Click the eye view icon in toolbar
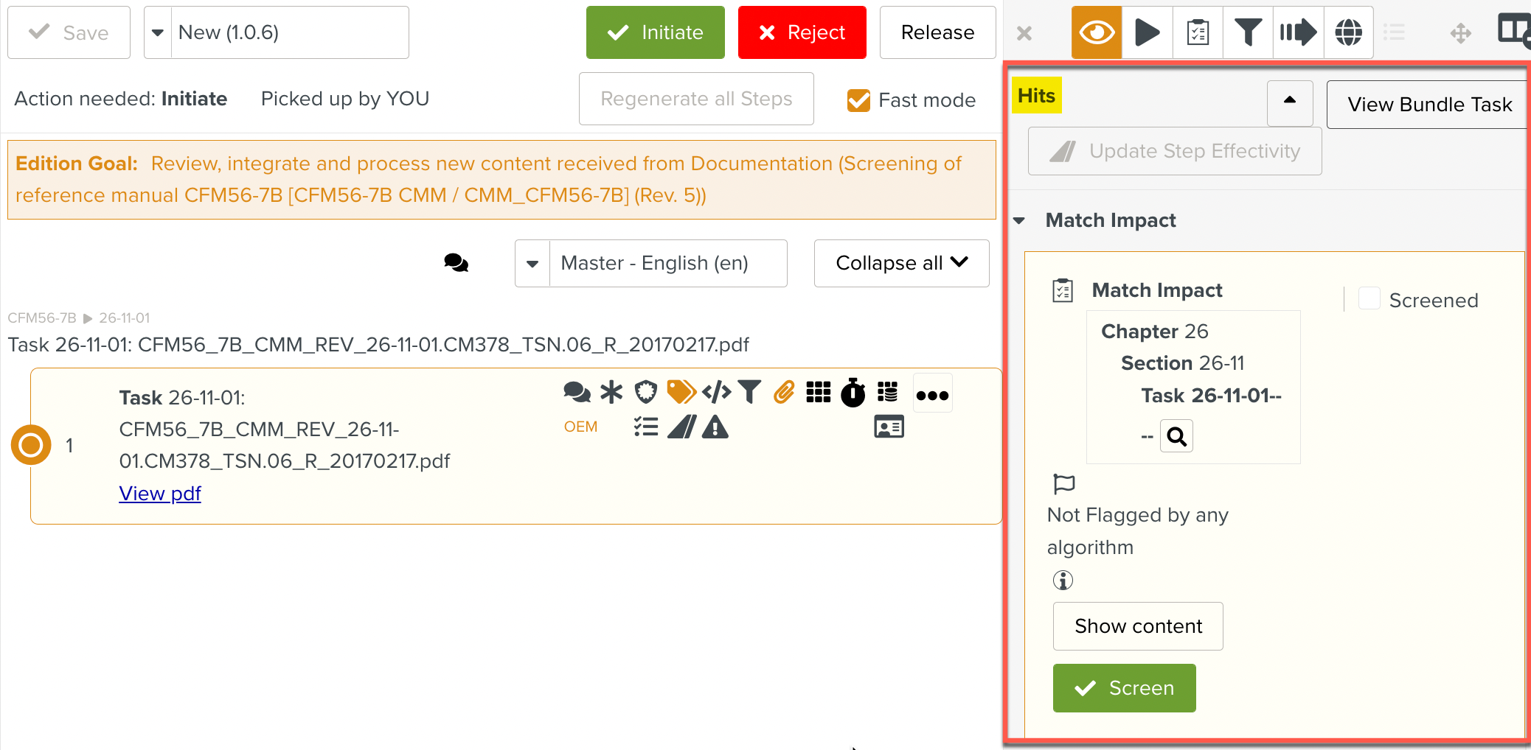The height and width of the screenshot is (750, 1531). click(x=1096, y=32)
